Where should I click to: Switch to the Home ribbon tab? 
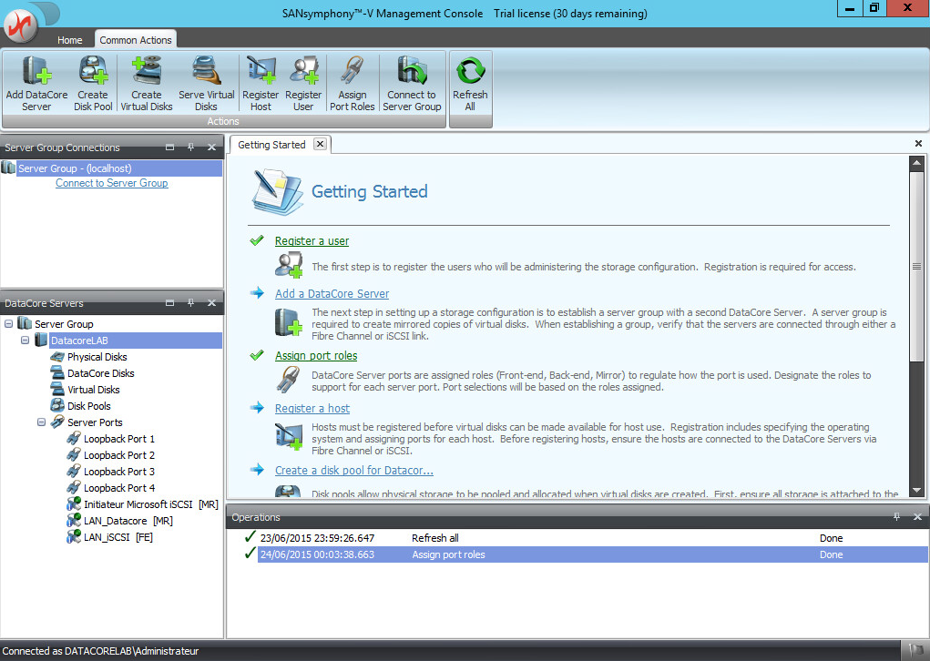click(x=70, y=40)
